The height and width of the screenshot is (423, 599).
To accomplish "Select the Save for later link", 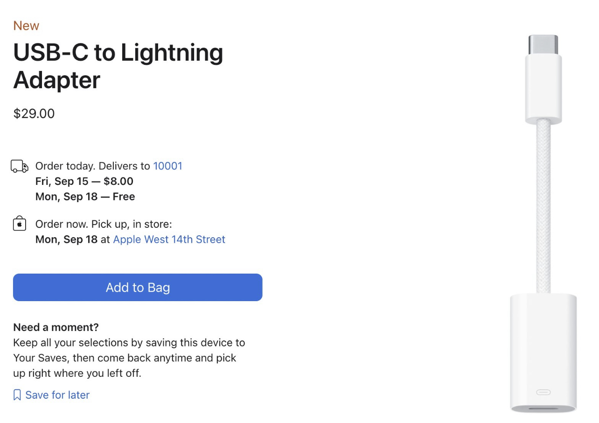I will [57, 395].
